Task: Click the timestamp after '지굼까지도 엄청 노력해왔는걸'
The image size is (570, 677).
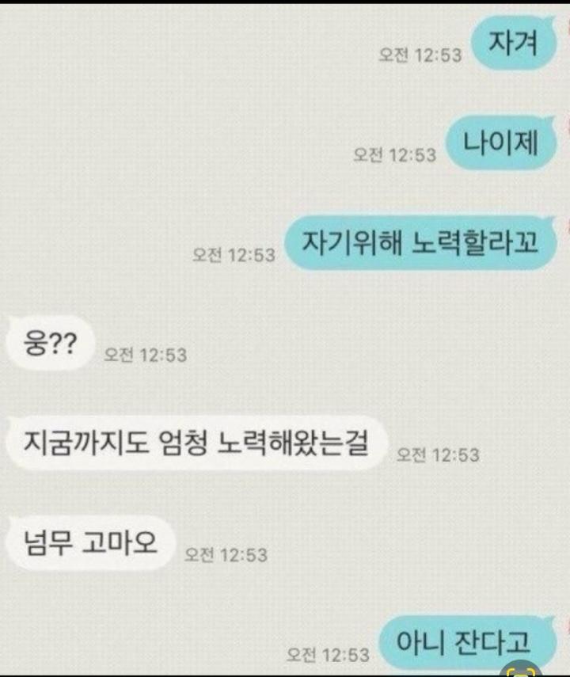Action: pos(438,455)
